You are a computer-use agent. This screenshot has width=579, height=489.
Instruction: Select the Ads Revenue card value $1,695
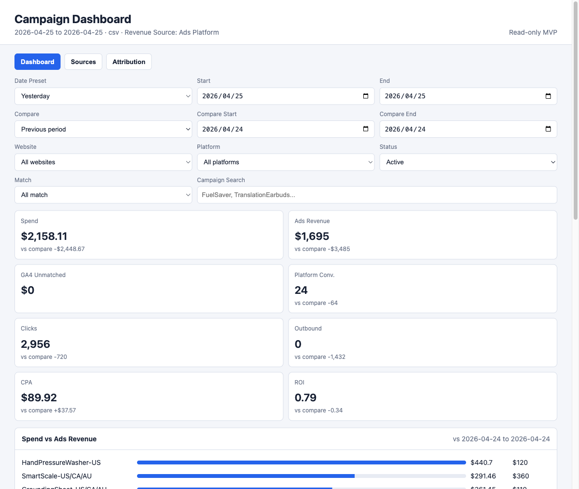[x=312, y=236]
